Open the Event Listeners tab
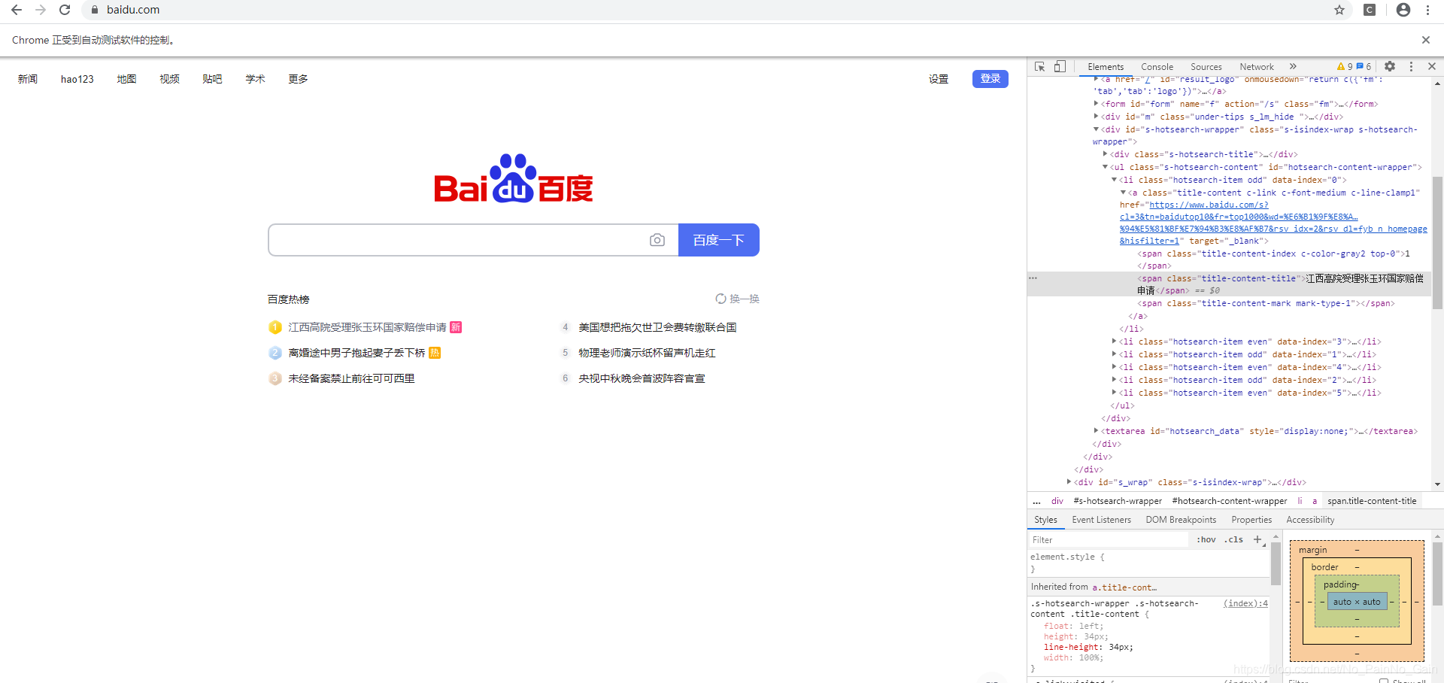Image resolution: width=1444 pixels, height=683 pixels. click(x=1101, y=520)
